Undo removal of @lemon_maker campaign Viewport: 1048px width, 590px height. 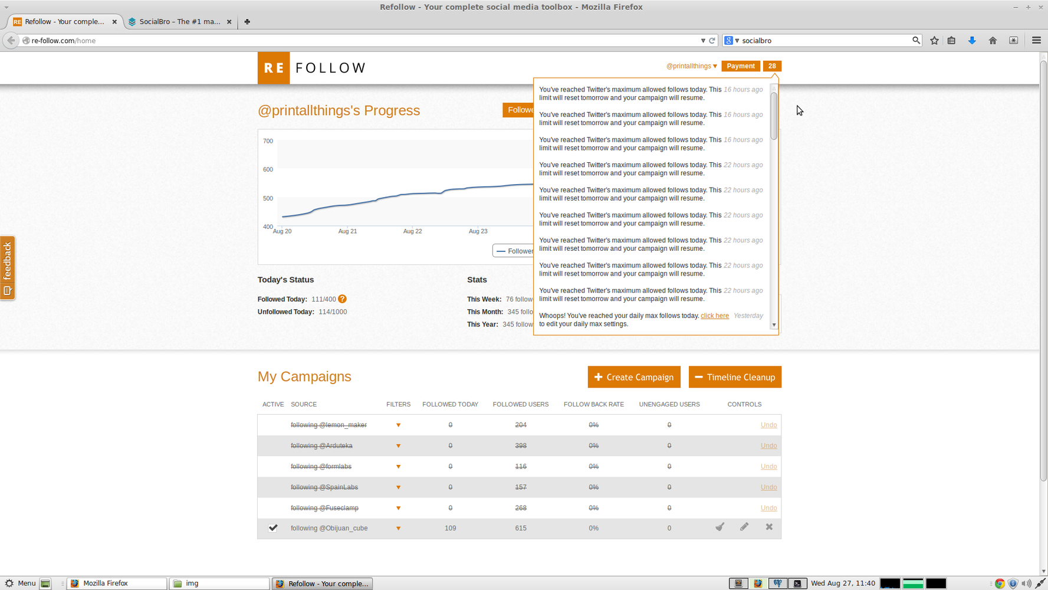point(768,425)
